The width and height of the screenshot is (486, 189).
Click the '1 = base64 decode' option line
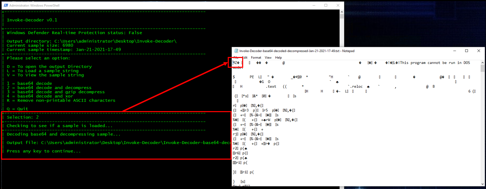(29, 83)
